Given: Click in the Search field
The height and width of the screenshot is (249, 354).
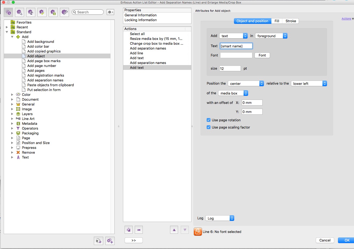Looking at the screenshot, I should pos(88,12).
